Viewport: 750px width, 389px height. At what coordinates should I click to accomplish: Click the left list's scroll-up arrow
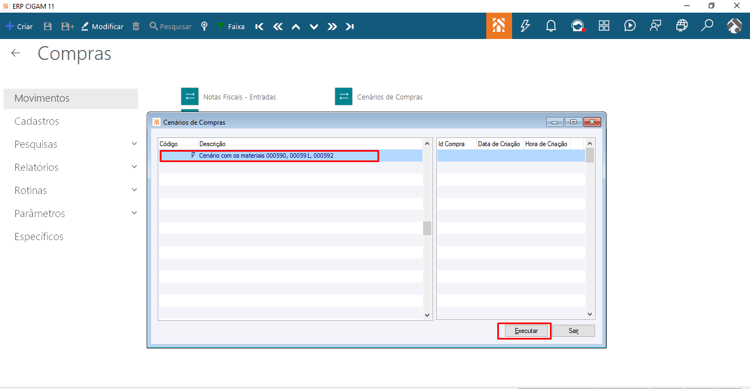427,144
